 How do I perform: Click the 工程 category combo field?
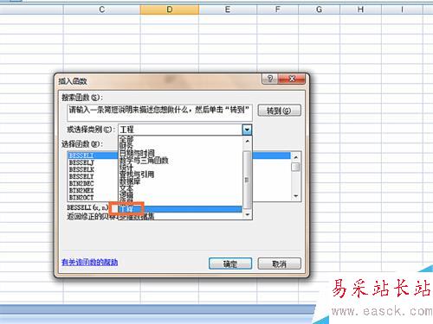180,130
